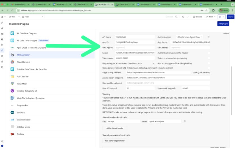Open the 0 issues checker
Viewport: 235px width, 150px height.
coord(197,17)
